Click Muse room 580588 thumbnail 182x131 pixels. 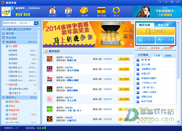[50, 79]
